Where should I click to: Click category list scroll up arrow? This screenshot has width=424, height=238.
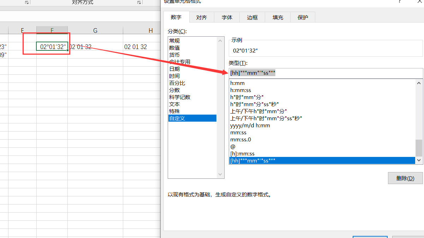pos(221,41)
